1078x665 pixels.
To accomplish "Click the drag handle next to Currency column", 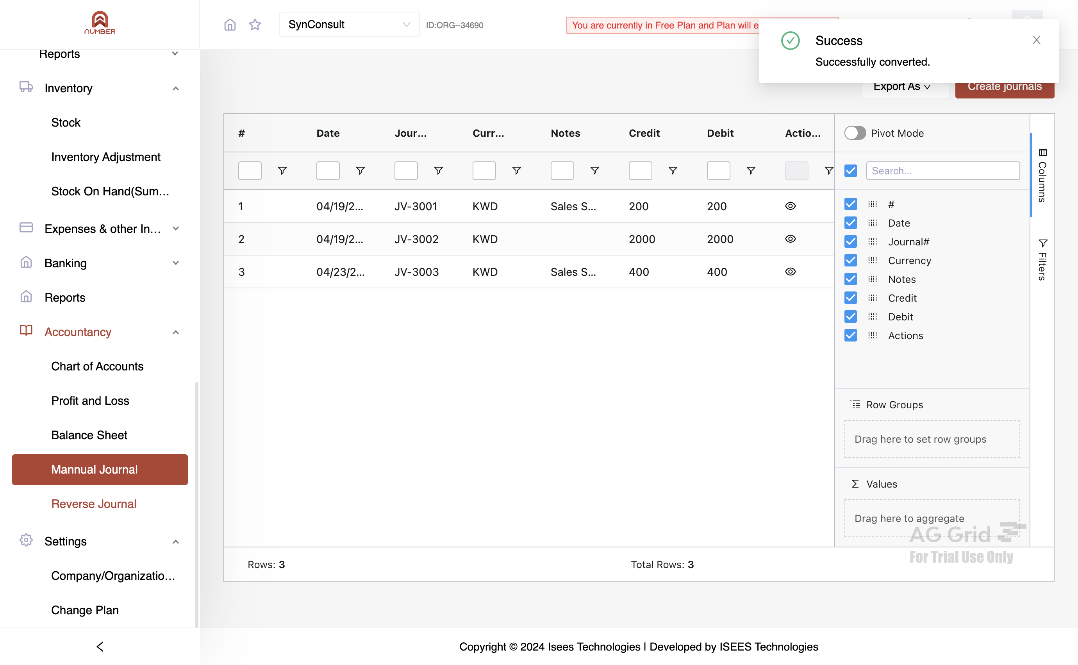I will (873, 260).
